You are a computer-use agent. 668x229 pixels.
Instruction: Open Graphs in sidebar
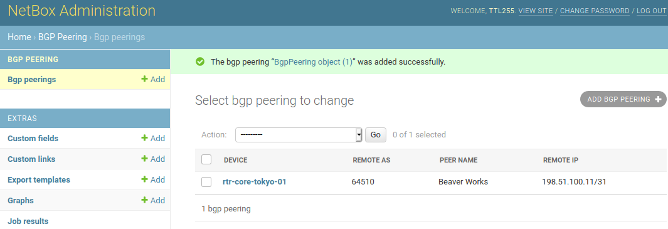coord(21,200)
